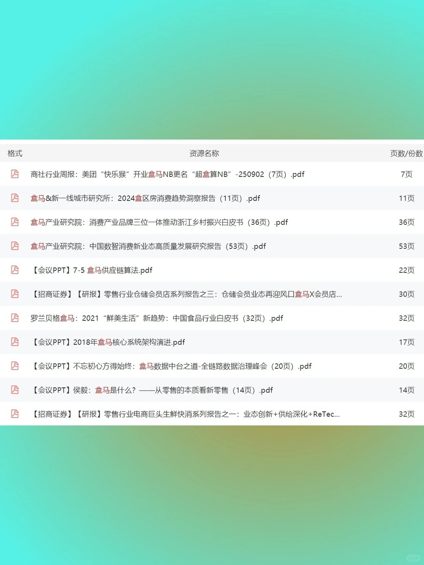The image size is (424, 565).
Task: Open 不忘初心方得始终 盒马数据中台之道 file
Action: (x=171, y=366)
